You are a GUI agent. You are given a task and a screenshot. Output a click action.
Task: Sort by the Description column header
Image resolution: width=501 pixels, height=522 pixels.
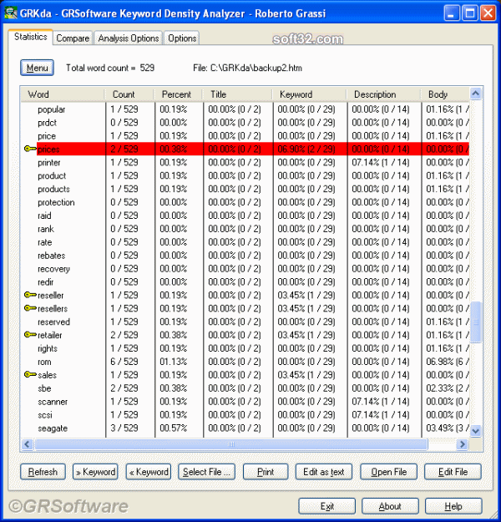tap(383, 94)
